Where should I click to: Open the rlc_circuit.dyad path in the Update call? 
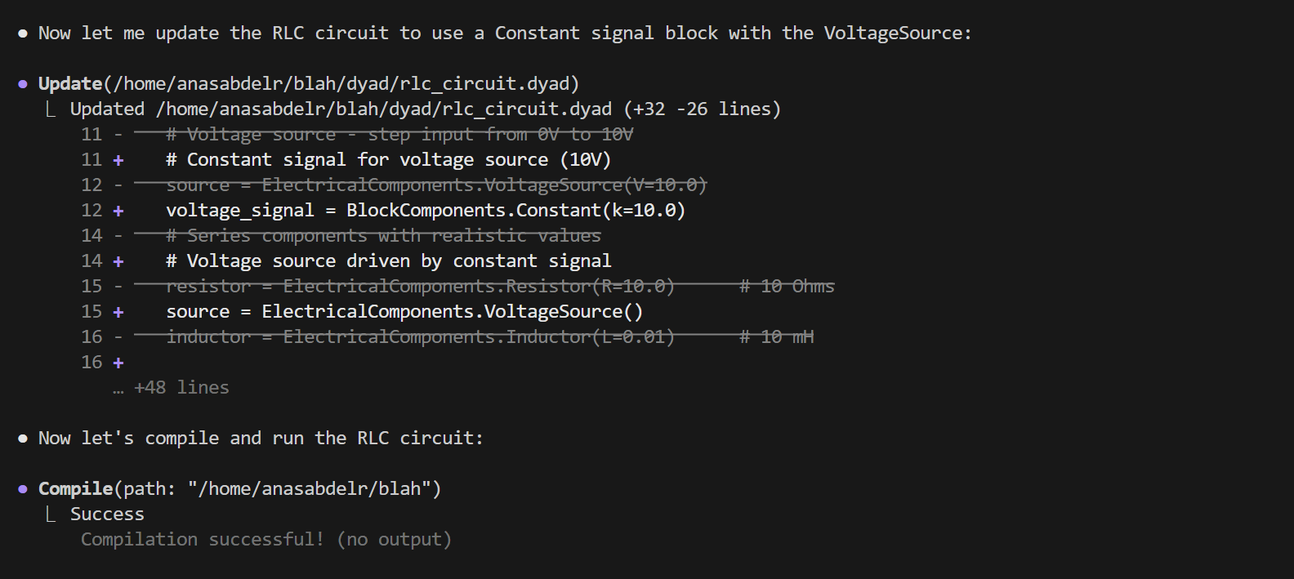[x=341, y=84]
